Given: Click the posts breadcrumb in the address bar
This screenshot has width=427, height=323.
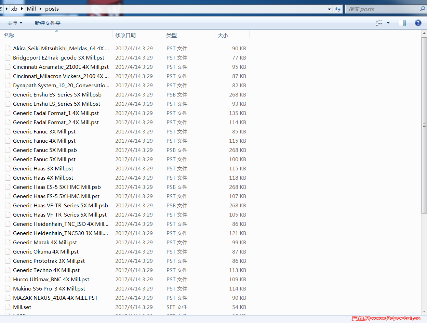Looking at the screenshot, I should point(52,9).
